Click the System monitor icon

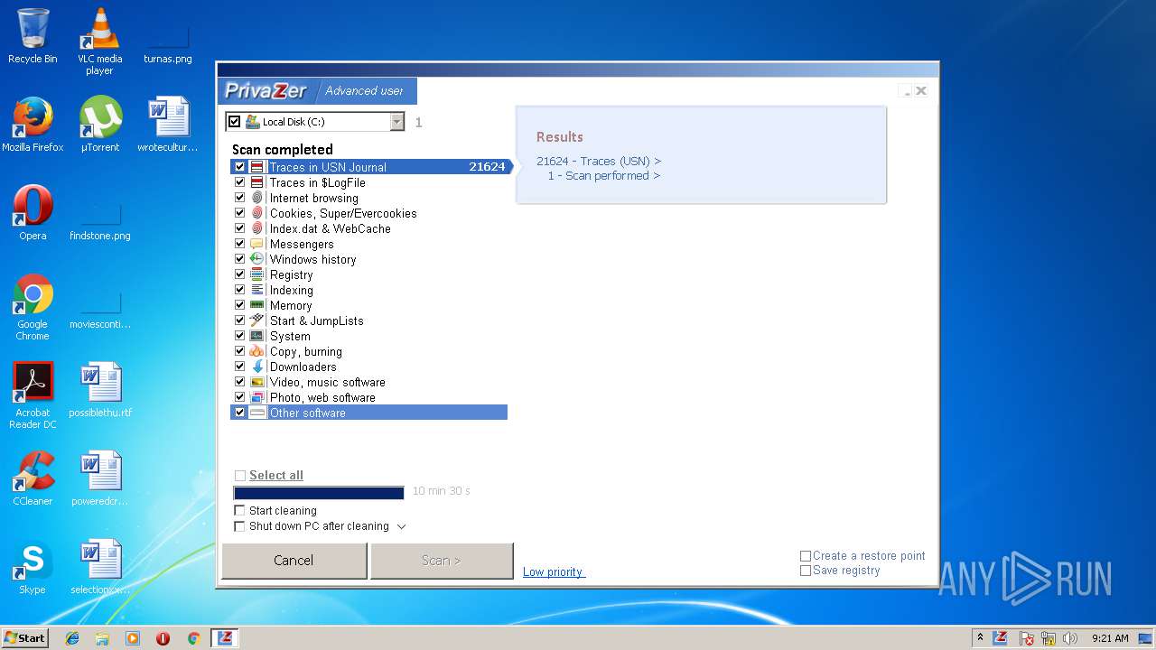(257, 336)
